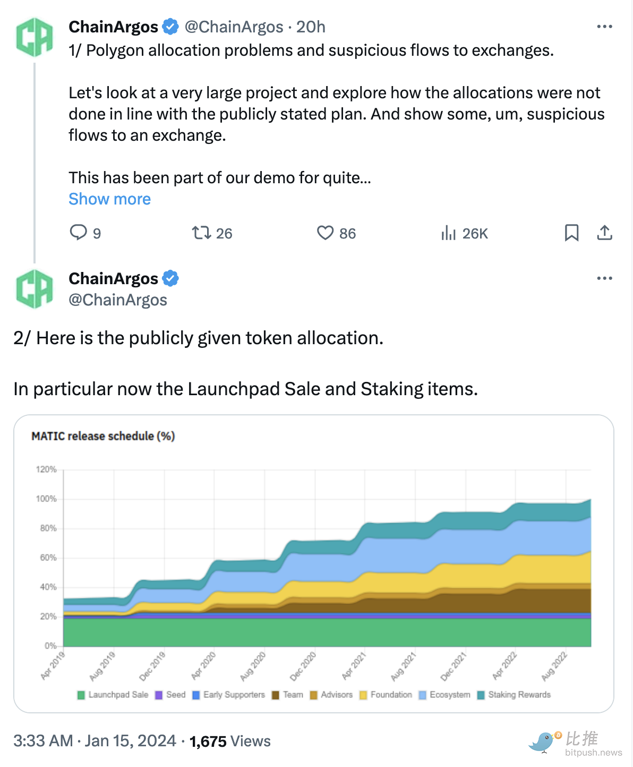The height and width of the screenshot is (767, 633).
Task: Open the 3:33 AM Jan 15, 2024 timestamp
Action: 95,741
